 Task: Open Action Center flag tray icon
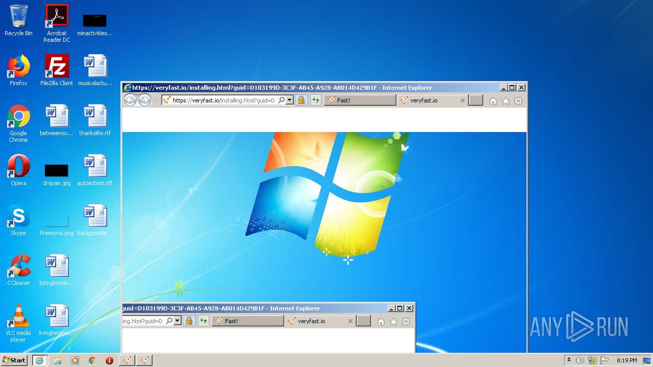click(x=605, y=360)
